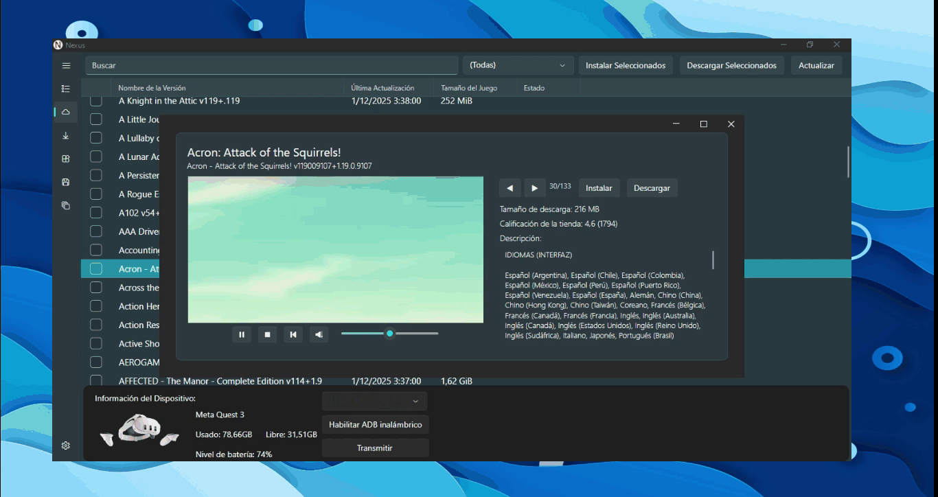Tick checkbox for A Little Jou row
The height and width of the screenshot is (497, 938).
pyautogui.click(x=96, y=119)
